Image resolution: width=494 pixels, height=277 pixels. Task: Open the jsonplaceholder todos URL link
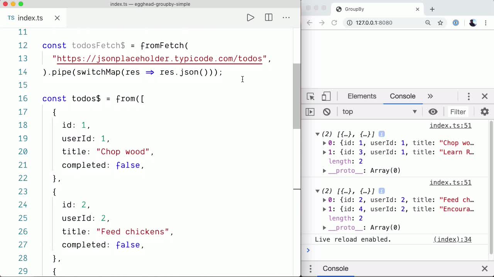(159, 59)
